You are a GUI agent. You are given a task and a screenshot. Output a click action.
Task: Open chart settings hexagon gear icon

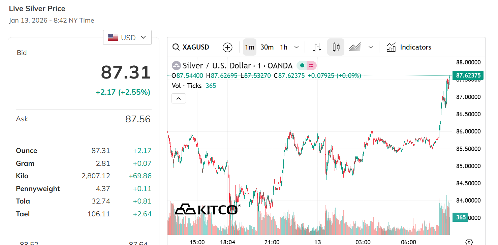pos(469,242)
